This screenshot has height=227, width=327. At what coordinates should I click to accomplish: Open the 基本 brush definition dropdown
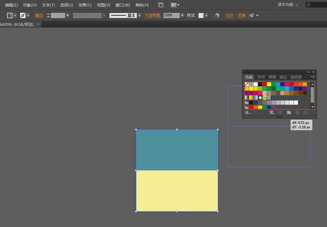140,15
